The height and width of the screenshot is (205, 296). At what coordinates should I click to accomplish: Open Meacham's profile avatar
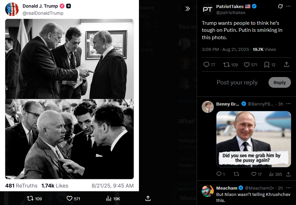pos(208,191)
